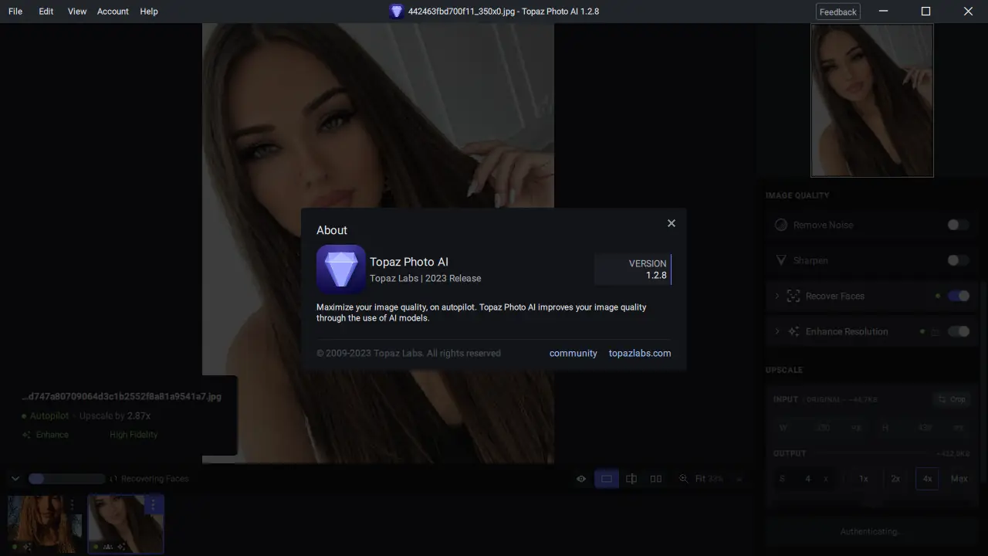Image resolution: width=988 pixels, height=556 pixels.
Task: Click the sparkle icon on second thumbnail
Action: pos(120,547)
